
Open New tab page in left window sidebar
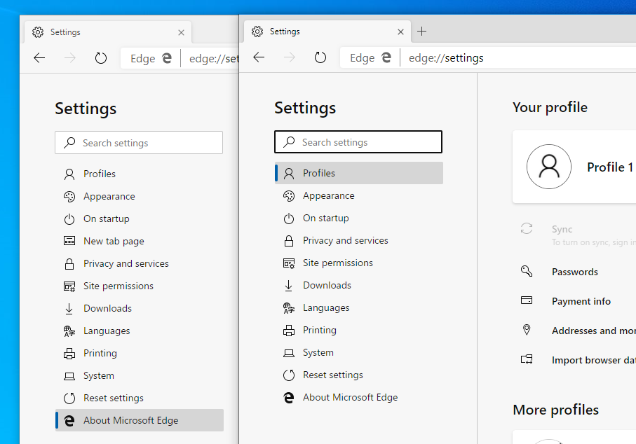(x=139, y=241)
